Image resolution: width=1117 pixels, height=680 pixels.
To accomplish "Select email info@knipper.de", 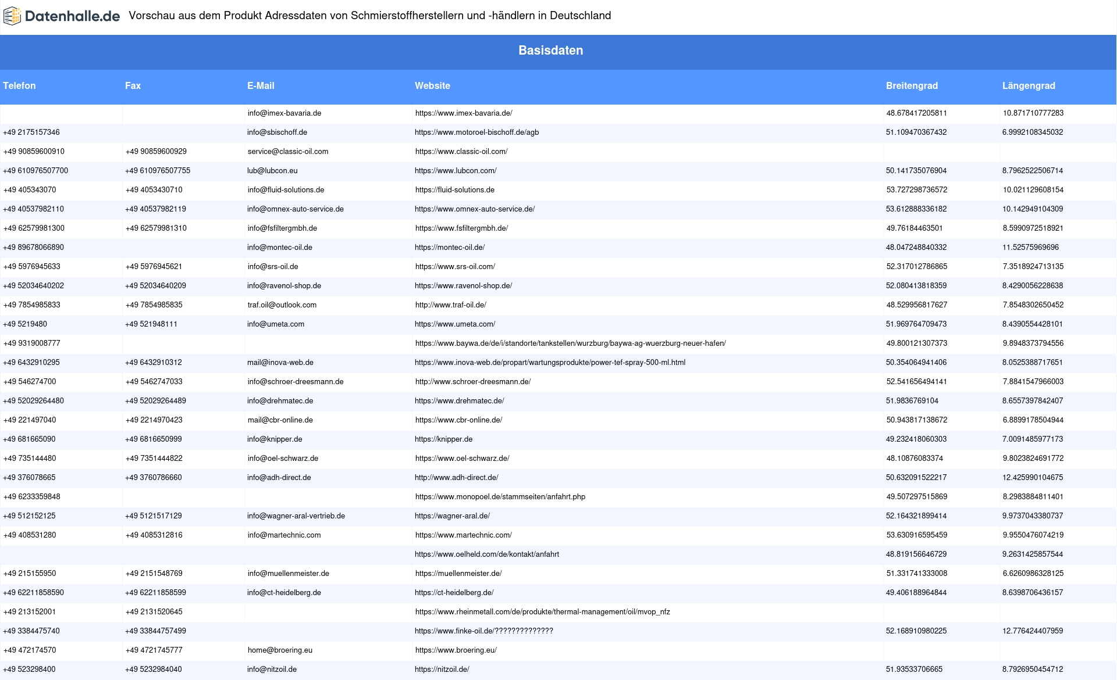I will point(275,439).
